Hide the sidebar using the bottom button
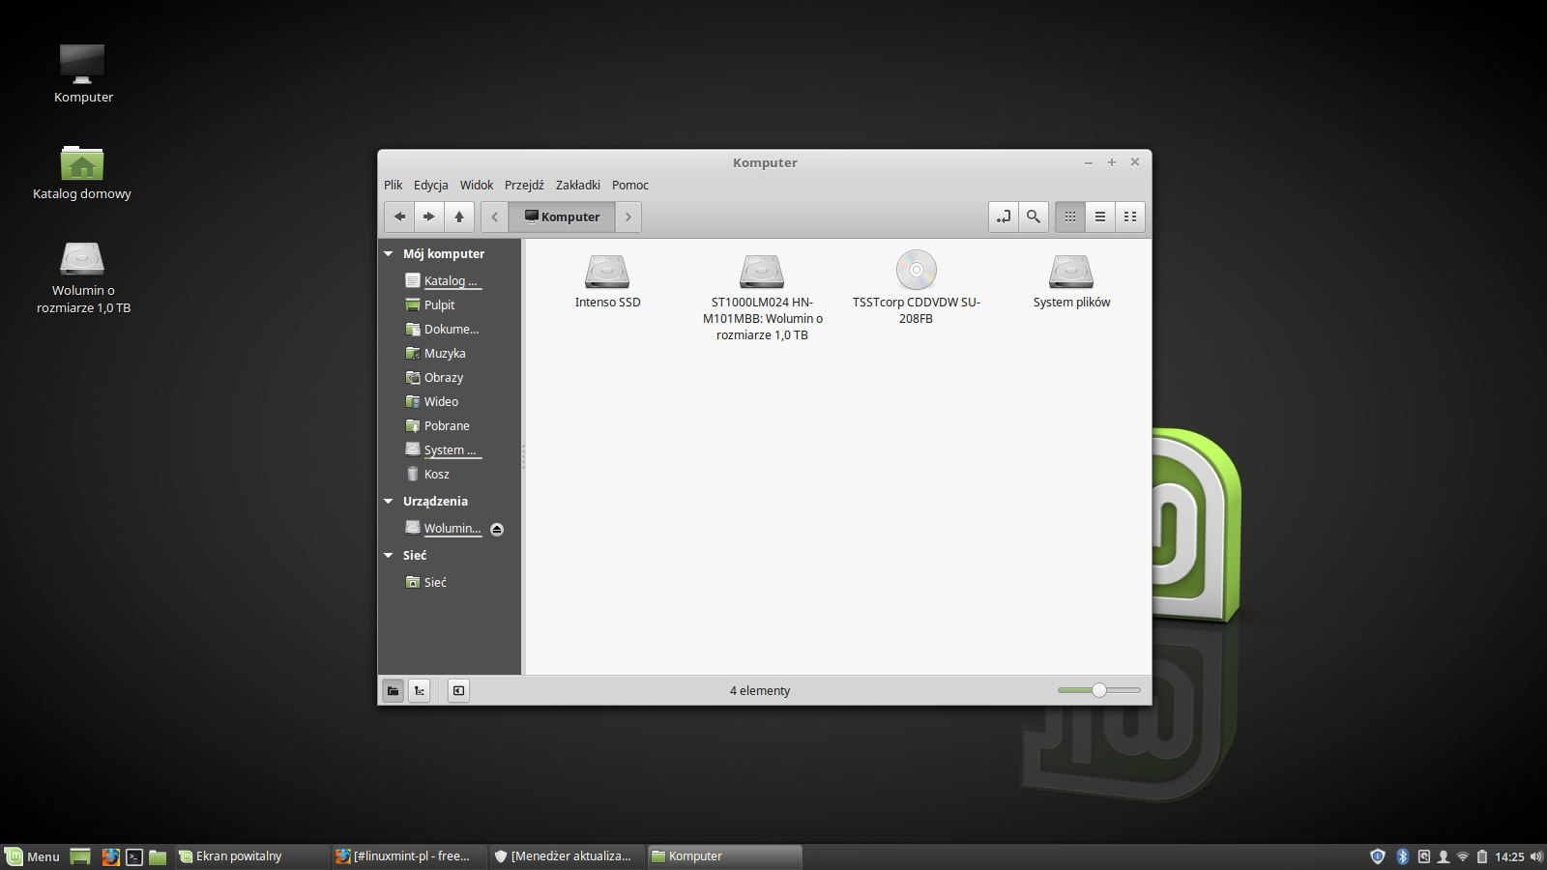The image size is (1547, 870). [x=458, y=690]
